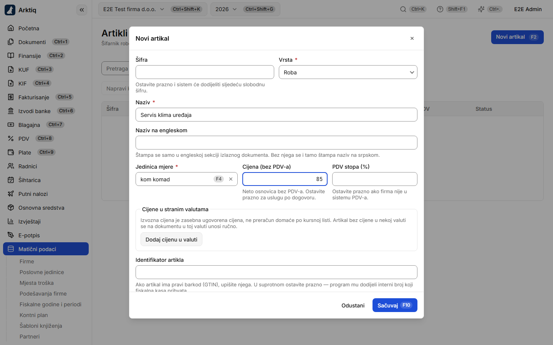Open the Poslovne jedinice submenu item
This screenshot has width=553, height=345.
pyautogui.click(x=42, y=272)
